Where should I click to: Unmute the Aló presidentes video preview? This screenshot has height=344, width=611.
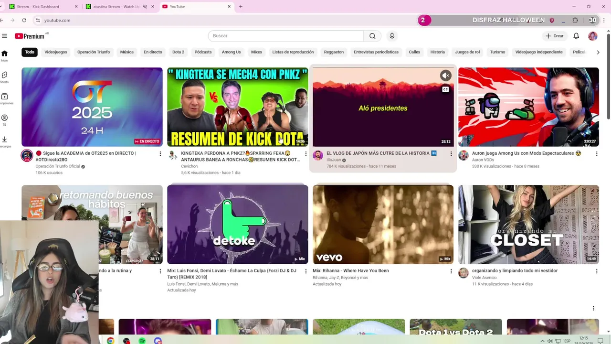pyautogui.click(x=445, y=75)
